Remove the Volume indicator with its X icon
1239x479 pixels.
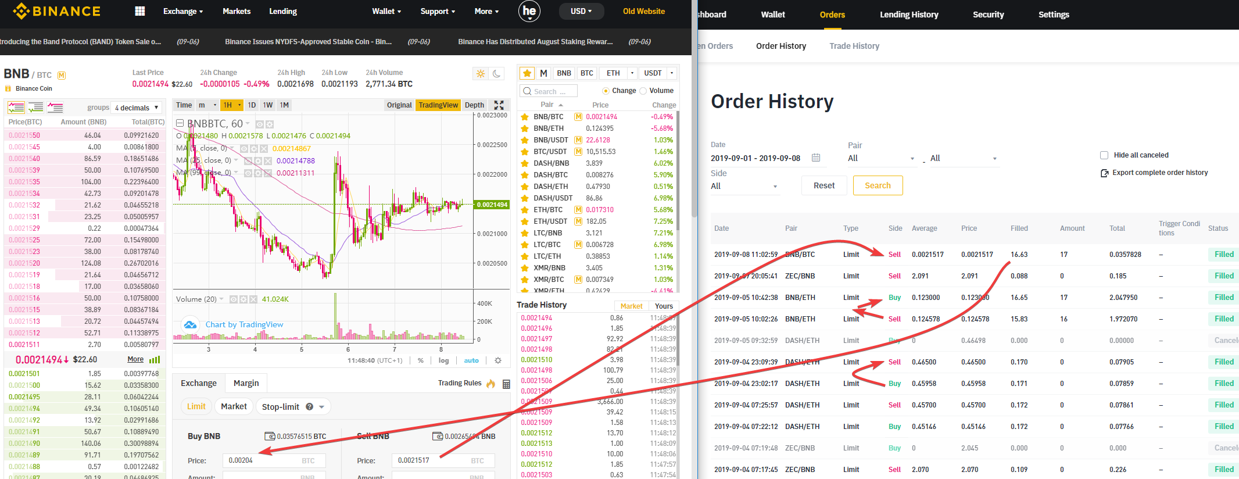253,299
